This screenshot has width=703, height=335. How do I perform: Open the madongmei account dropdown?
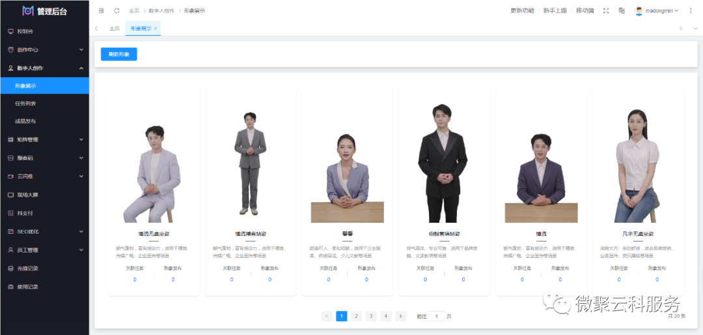click(657, 11)
